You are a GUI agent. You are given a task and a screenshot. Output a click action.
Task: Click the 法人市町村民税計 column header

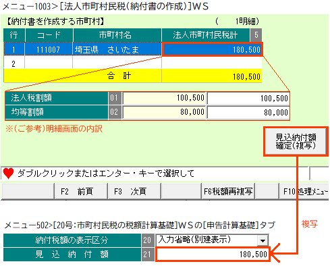pos(205,35)
